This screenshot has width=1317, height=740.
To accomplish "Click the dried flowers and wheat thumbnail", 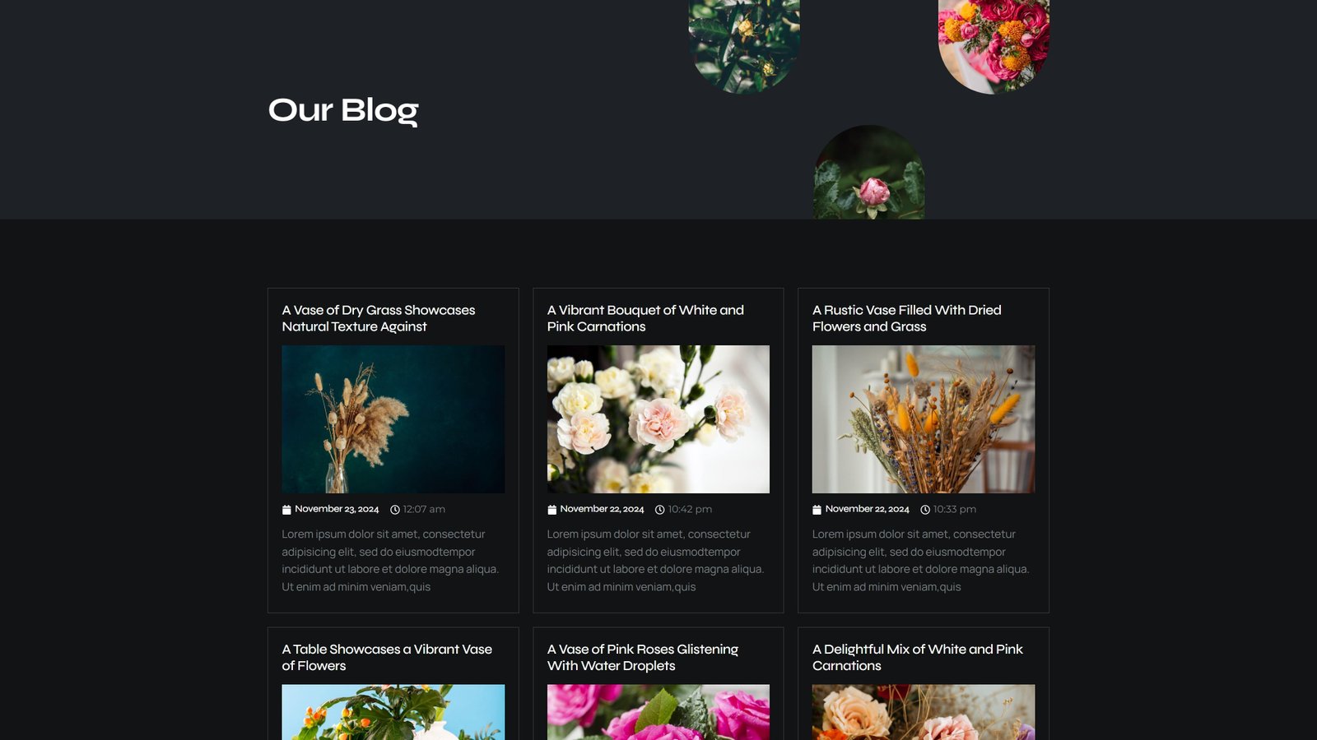I will click(x=924, y=419).
